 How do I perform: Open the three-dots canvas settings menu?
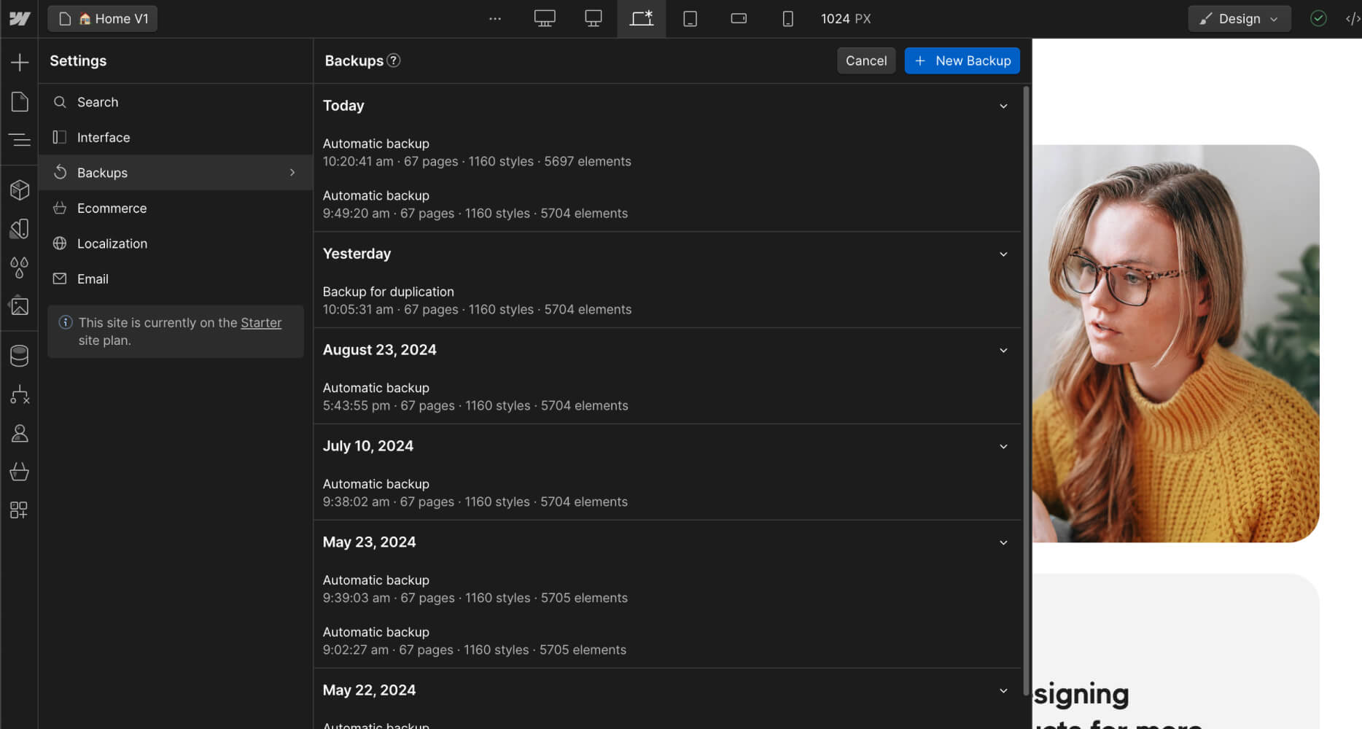(x=495, y=18)
